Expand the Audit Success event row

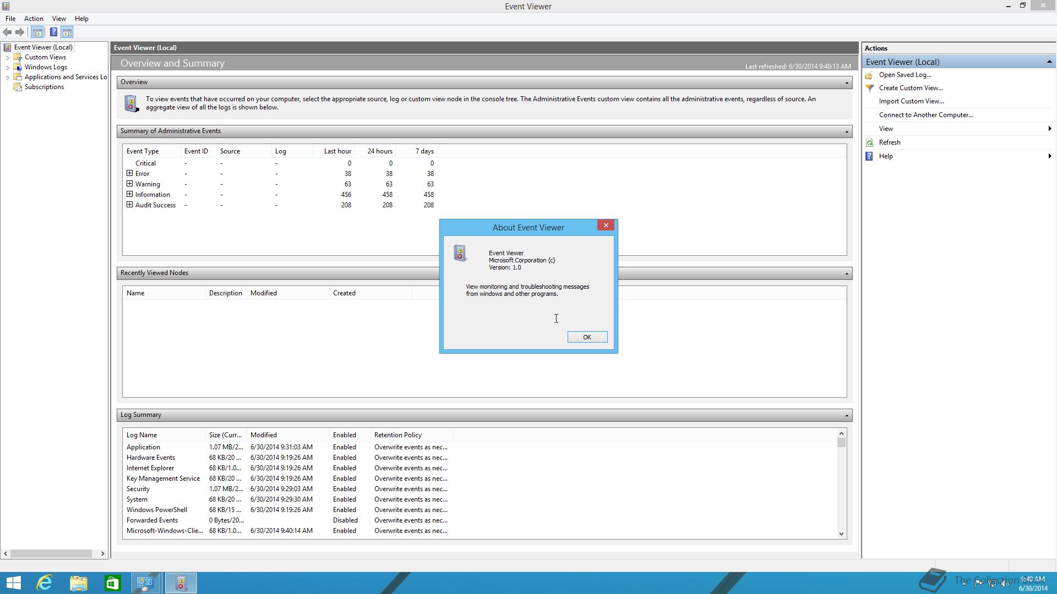pos(129,205)
